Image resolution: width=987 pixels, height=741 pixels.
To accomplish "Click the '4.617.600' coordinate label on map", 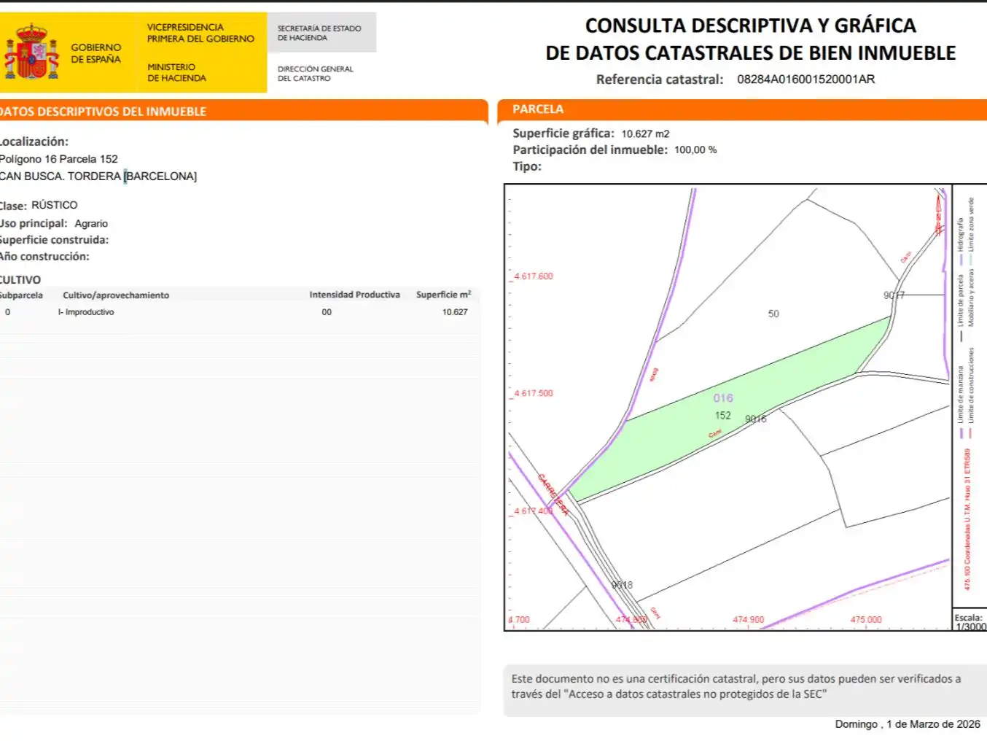I will click(534, 276).
